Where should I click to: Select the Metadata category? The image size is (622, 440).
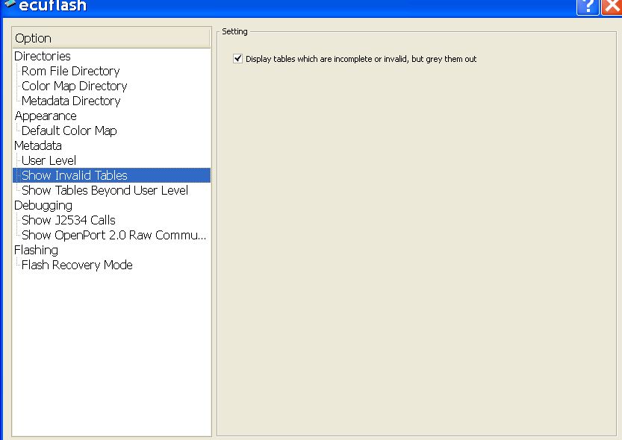click(x=38, y=145)
